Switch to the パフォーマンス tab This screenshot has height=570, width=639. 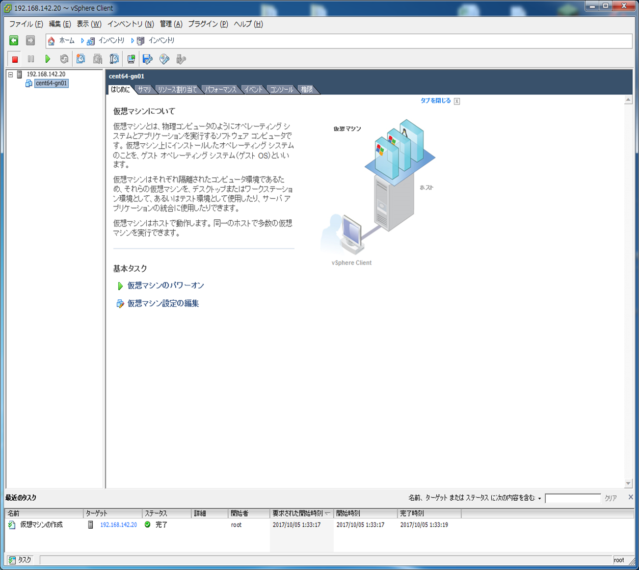(x=221, y=89)
